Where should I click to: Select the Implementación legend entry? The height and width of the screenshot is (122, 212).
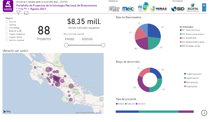click(x=193, y=74)
